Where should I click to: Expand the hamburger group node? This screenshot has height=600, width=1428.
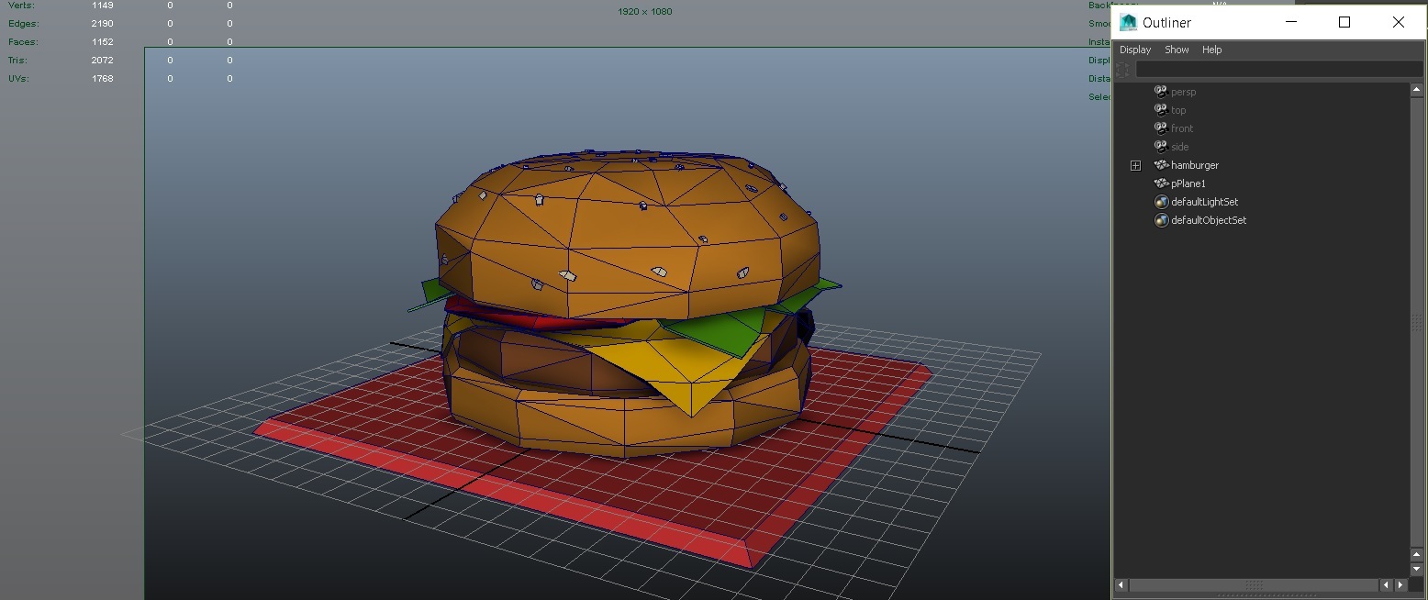pyautogui.click(x=1135, y=165)
